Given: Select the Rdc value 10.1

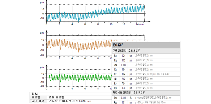Looking at the screenshot, I should (x=124, y=103).
